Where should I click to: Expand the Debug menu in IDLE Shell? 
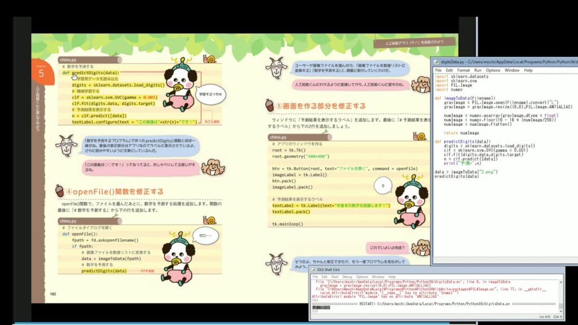[347, 277]
